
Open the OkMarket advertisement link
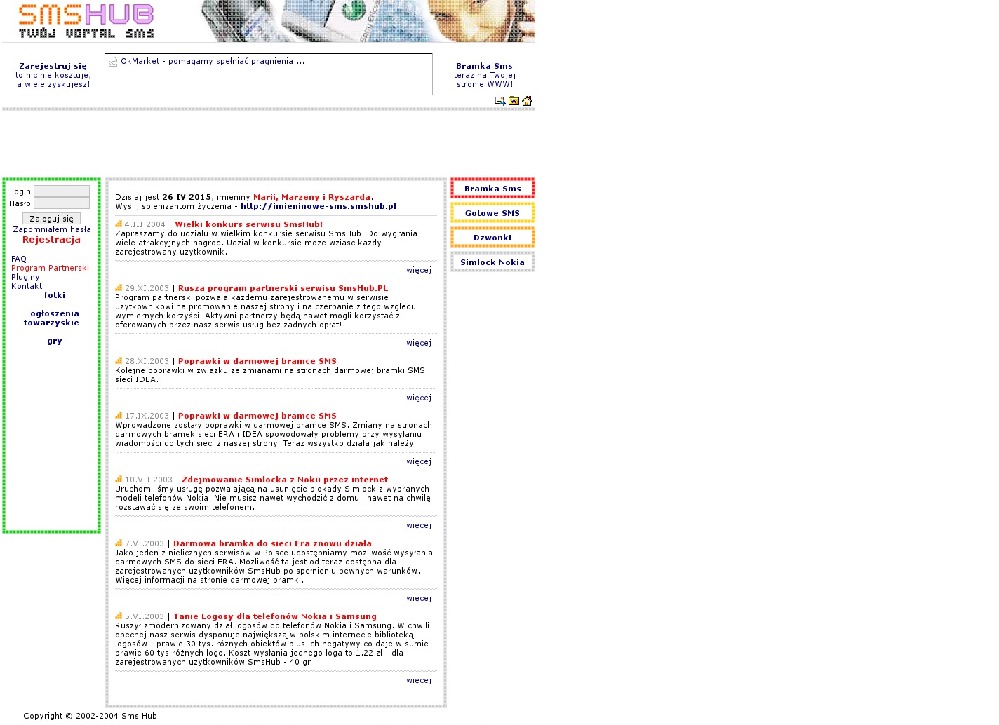(213, 61)
